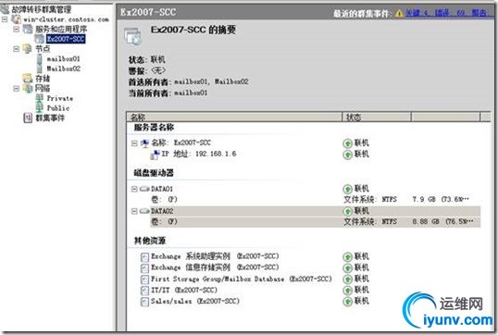Open 群集事件 in the tree
The height and width of the screenshot is (335, 498).
click(x=50, y=118)
